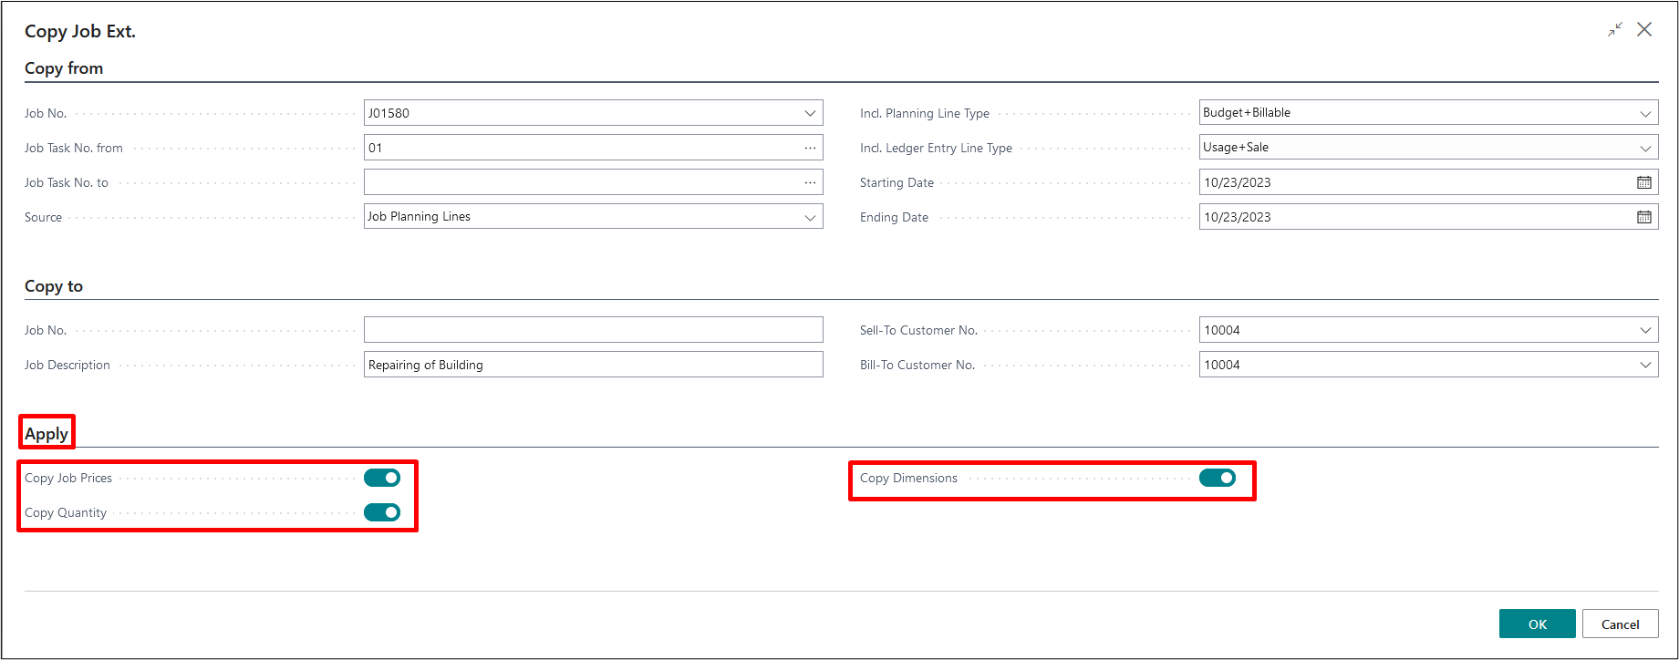Close the Copy Job Ext. dialog

(x=1644, y=30)
